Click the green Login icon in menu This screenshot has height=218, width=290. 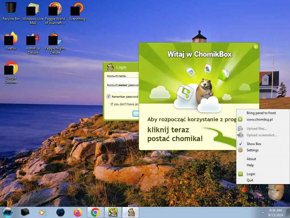pyautogui.click(x=240, y=174)
